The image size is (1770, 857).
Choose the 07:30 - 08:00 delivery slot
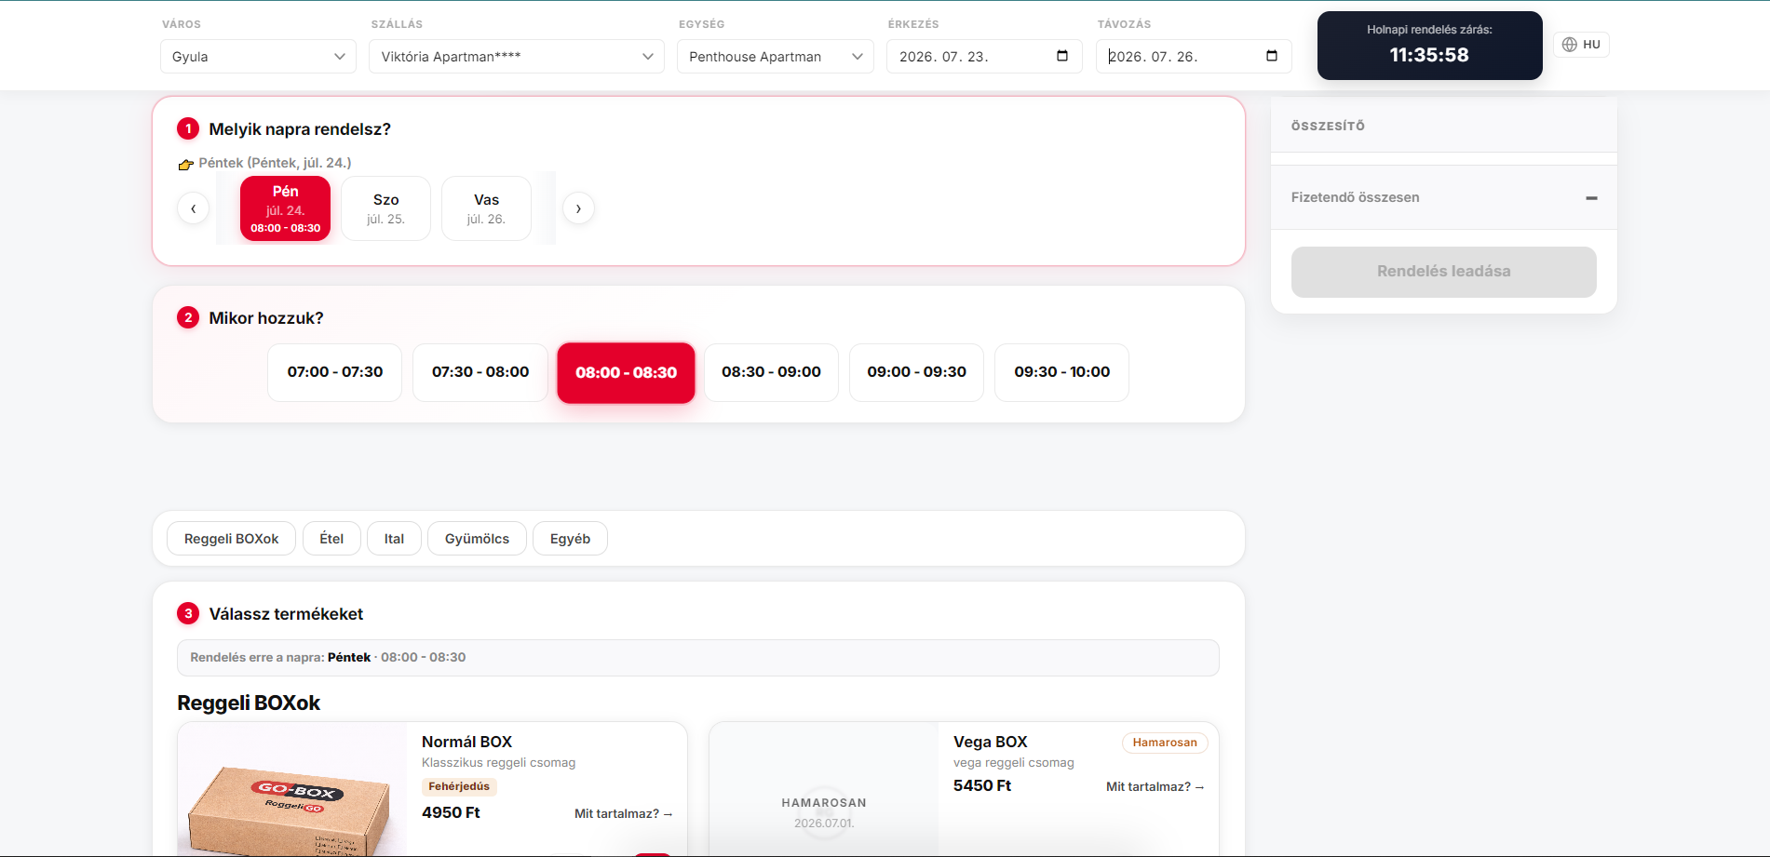tap(480, 372)
